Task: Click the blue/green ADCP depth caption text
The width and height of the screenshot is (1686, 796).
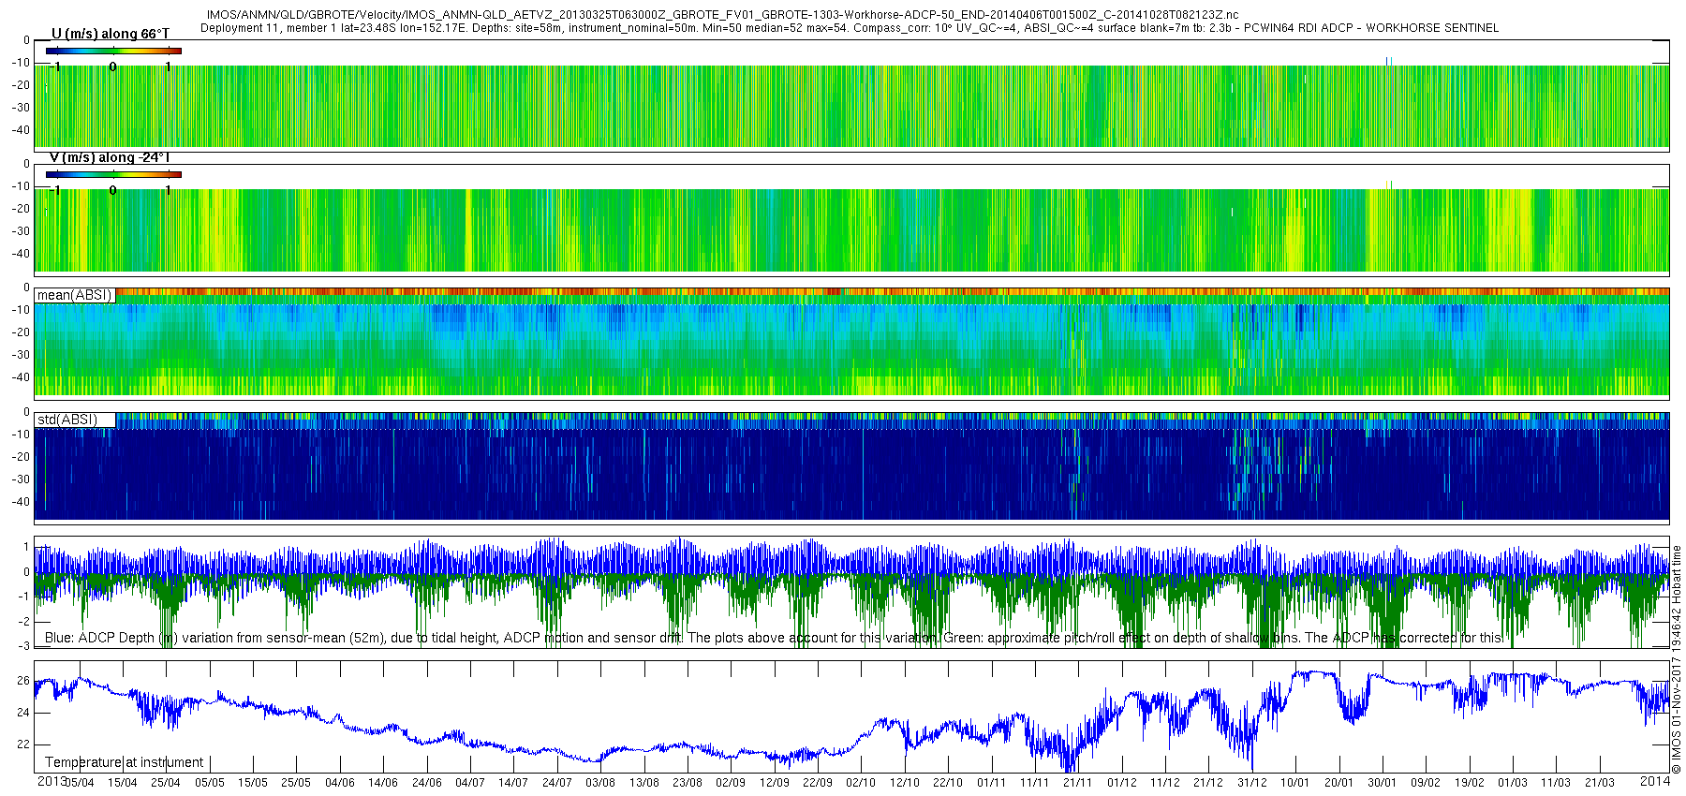Action: point(773,638)
